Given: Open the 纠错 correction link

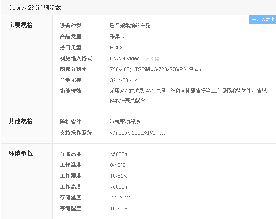Looking at the screenshot, I should pos(155,58).
